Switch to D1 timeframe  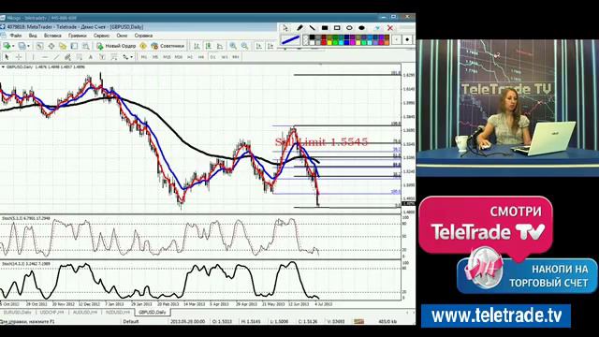213,57
